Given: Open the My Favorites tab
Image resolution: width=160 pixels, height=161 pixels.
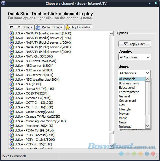Looking at the screenshot, I should click(78, 27).
